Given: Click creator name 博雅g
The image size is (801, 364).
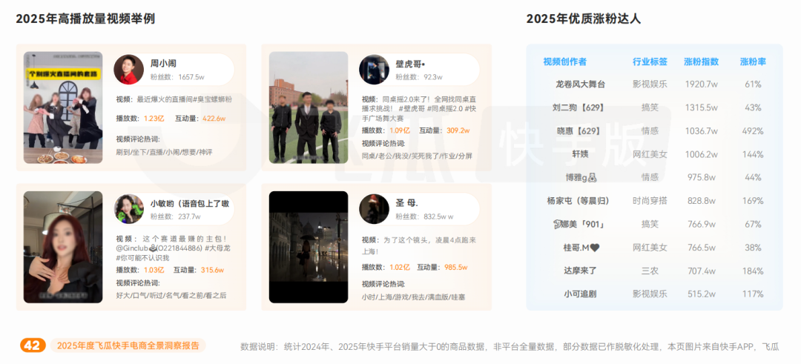Looking at the screenshot, I should (580, 178).
